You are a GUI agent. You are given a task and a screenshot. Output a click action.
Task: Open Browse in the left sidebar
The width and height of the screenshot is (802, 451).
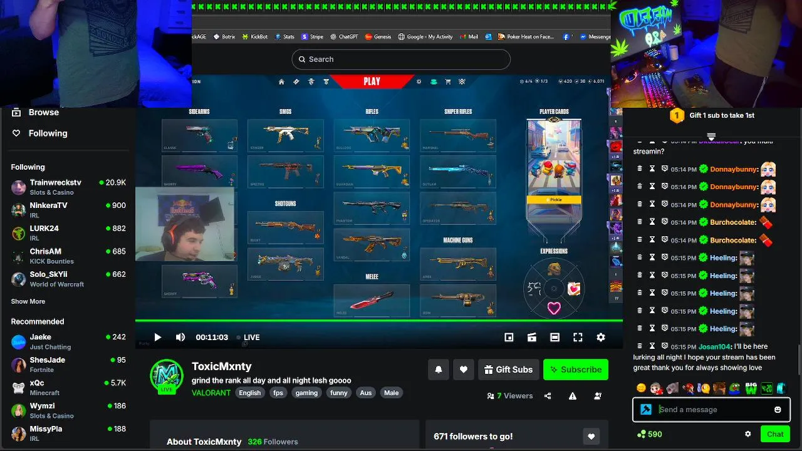pos(35,112)
